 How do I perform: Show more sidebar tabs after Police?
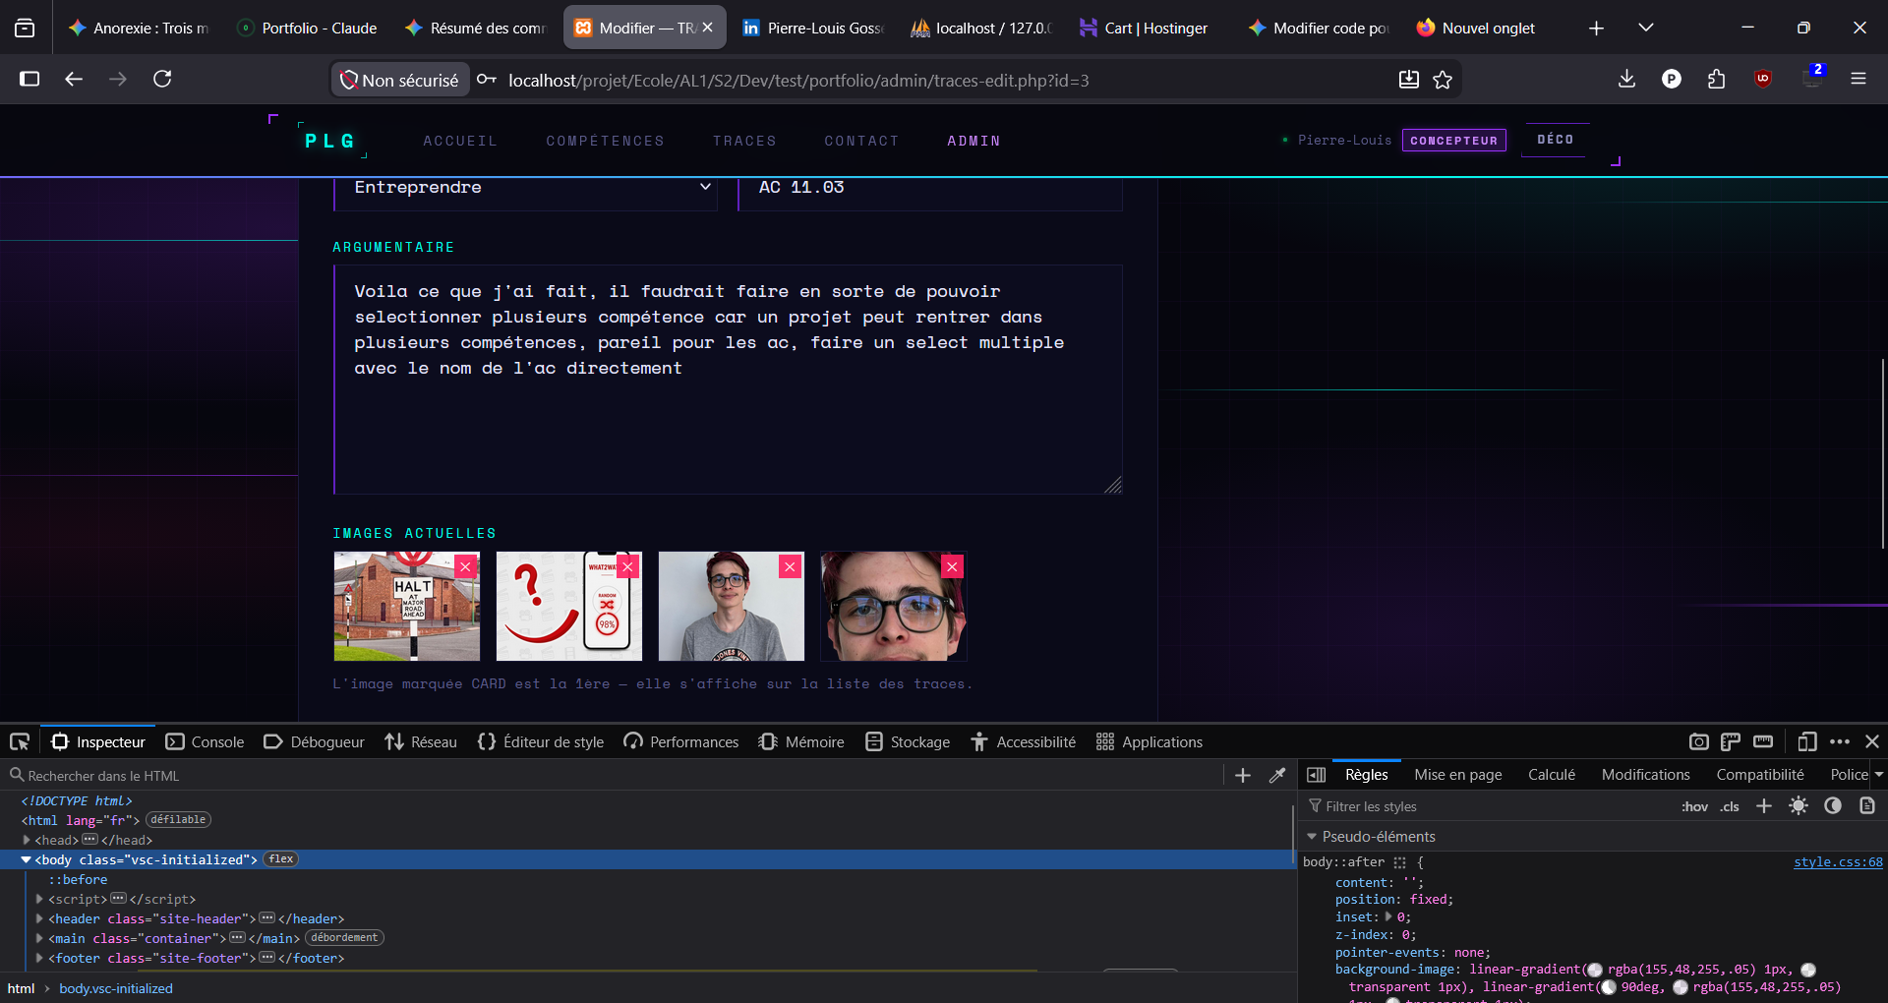(x=1878, y=775)
